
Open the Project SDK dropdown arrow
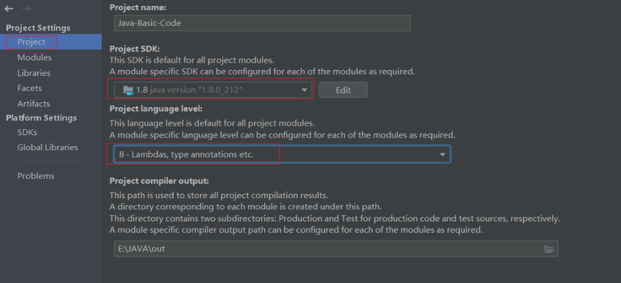point(304,90)
